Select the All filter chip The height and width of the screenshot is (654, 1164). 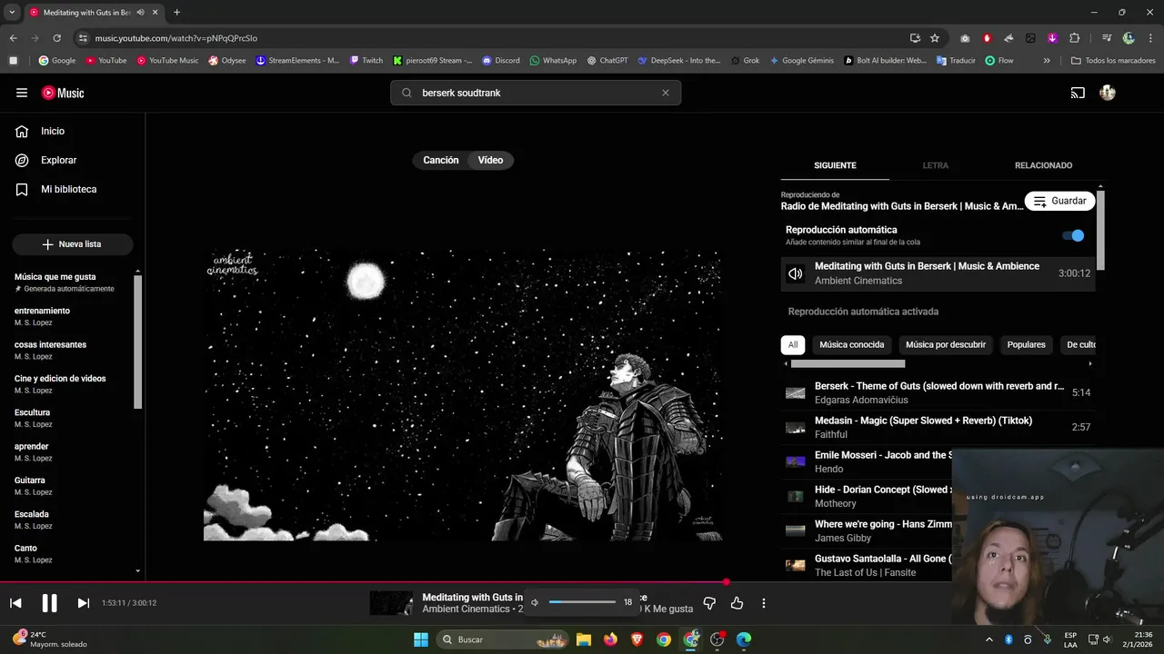[793, 345]
